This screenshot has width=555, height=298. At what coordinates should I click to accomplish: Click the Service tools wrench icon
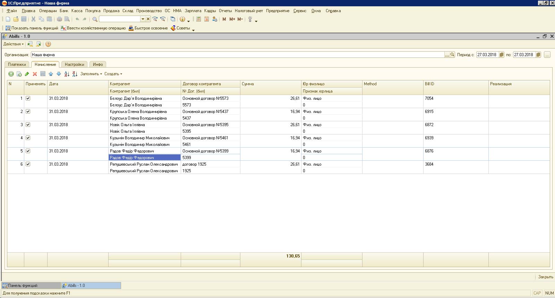[250, 19]
